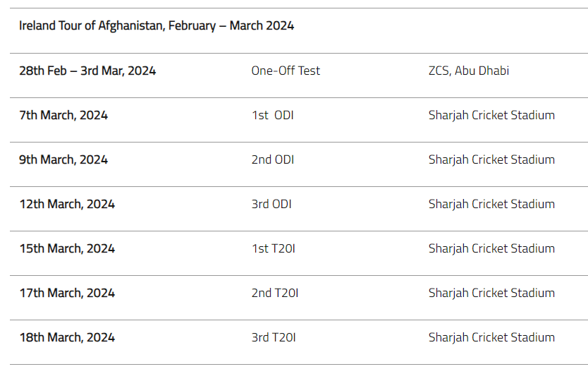The width and height of the screenshot is (588, 369).
Task: Click the 9th March, 2024 date
Action: 63,159
